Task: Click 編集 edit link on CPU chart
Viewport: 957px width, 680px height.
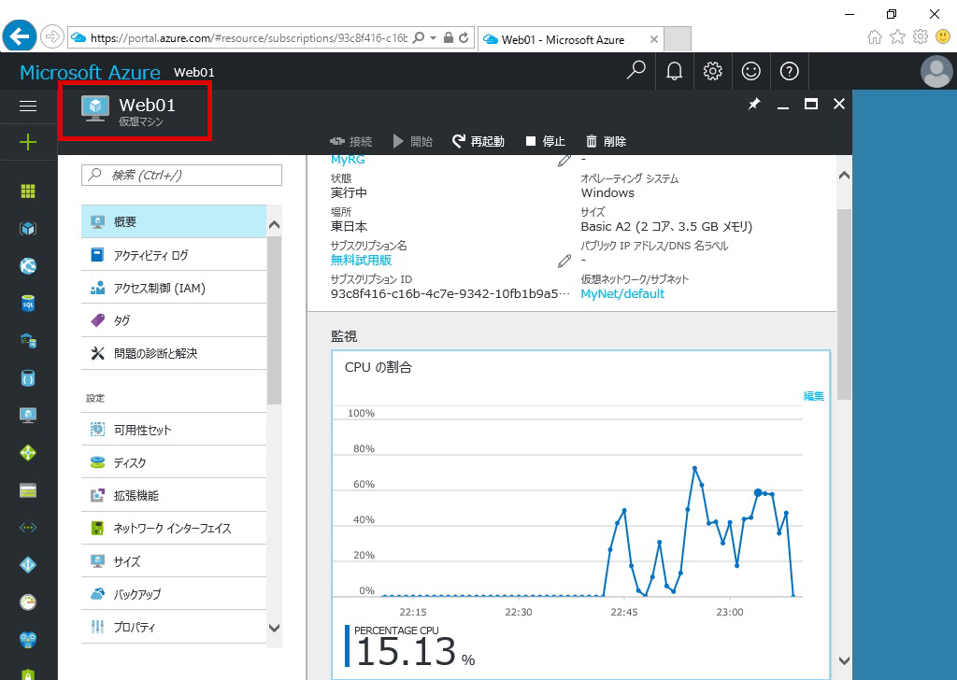Action: (x=814, y=396)
